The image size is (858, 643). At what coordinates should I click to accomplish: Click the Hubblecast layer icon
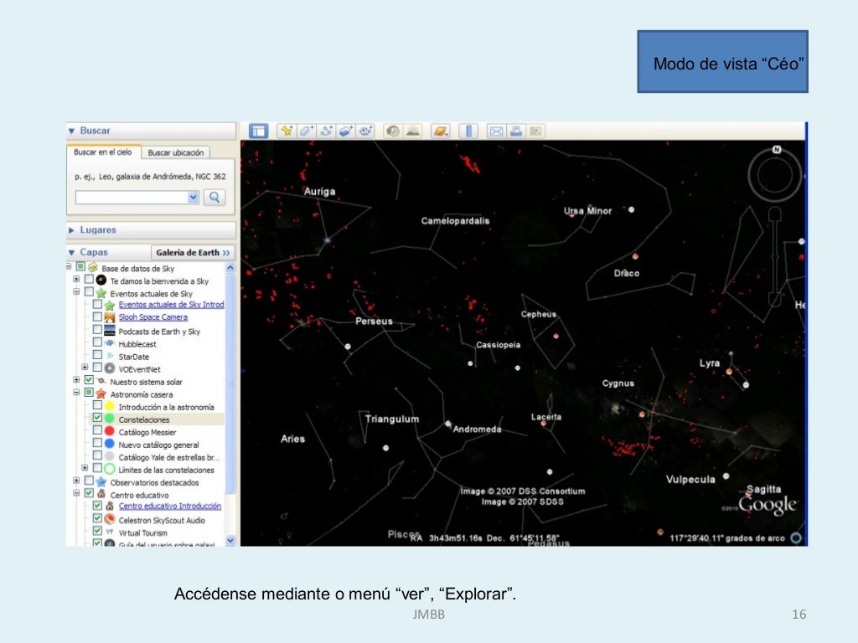(x=110, y=343)
